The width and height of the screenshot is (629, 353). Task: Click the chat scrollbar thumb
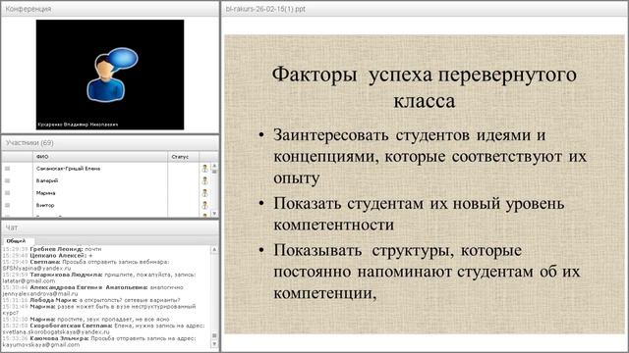pyautogui.click(x=214, y=335)
